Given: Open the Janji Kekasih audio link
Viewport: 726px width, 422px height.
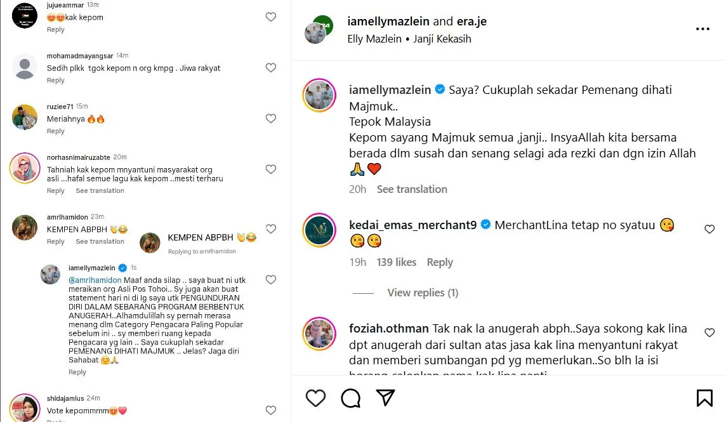Looking at the screenshot, I should point(442,39).
